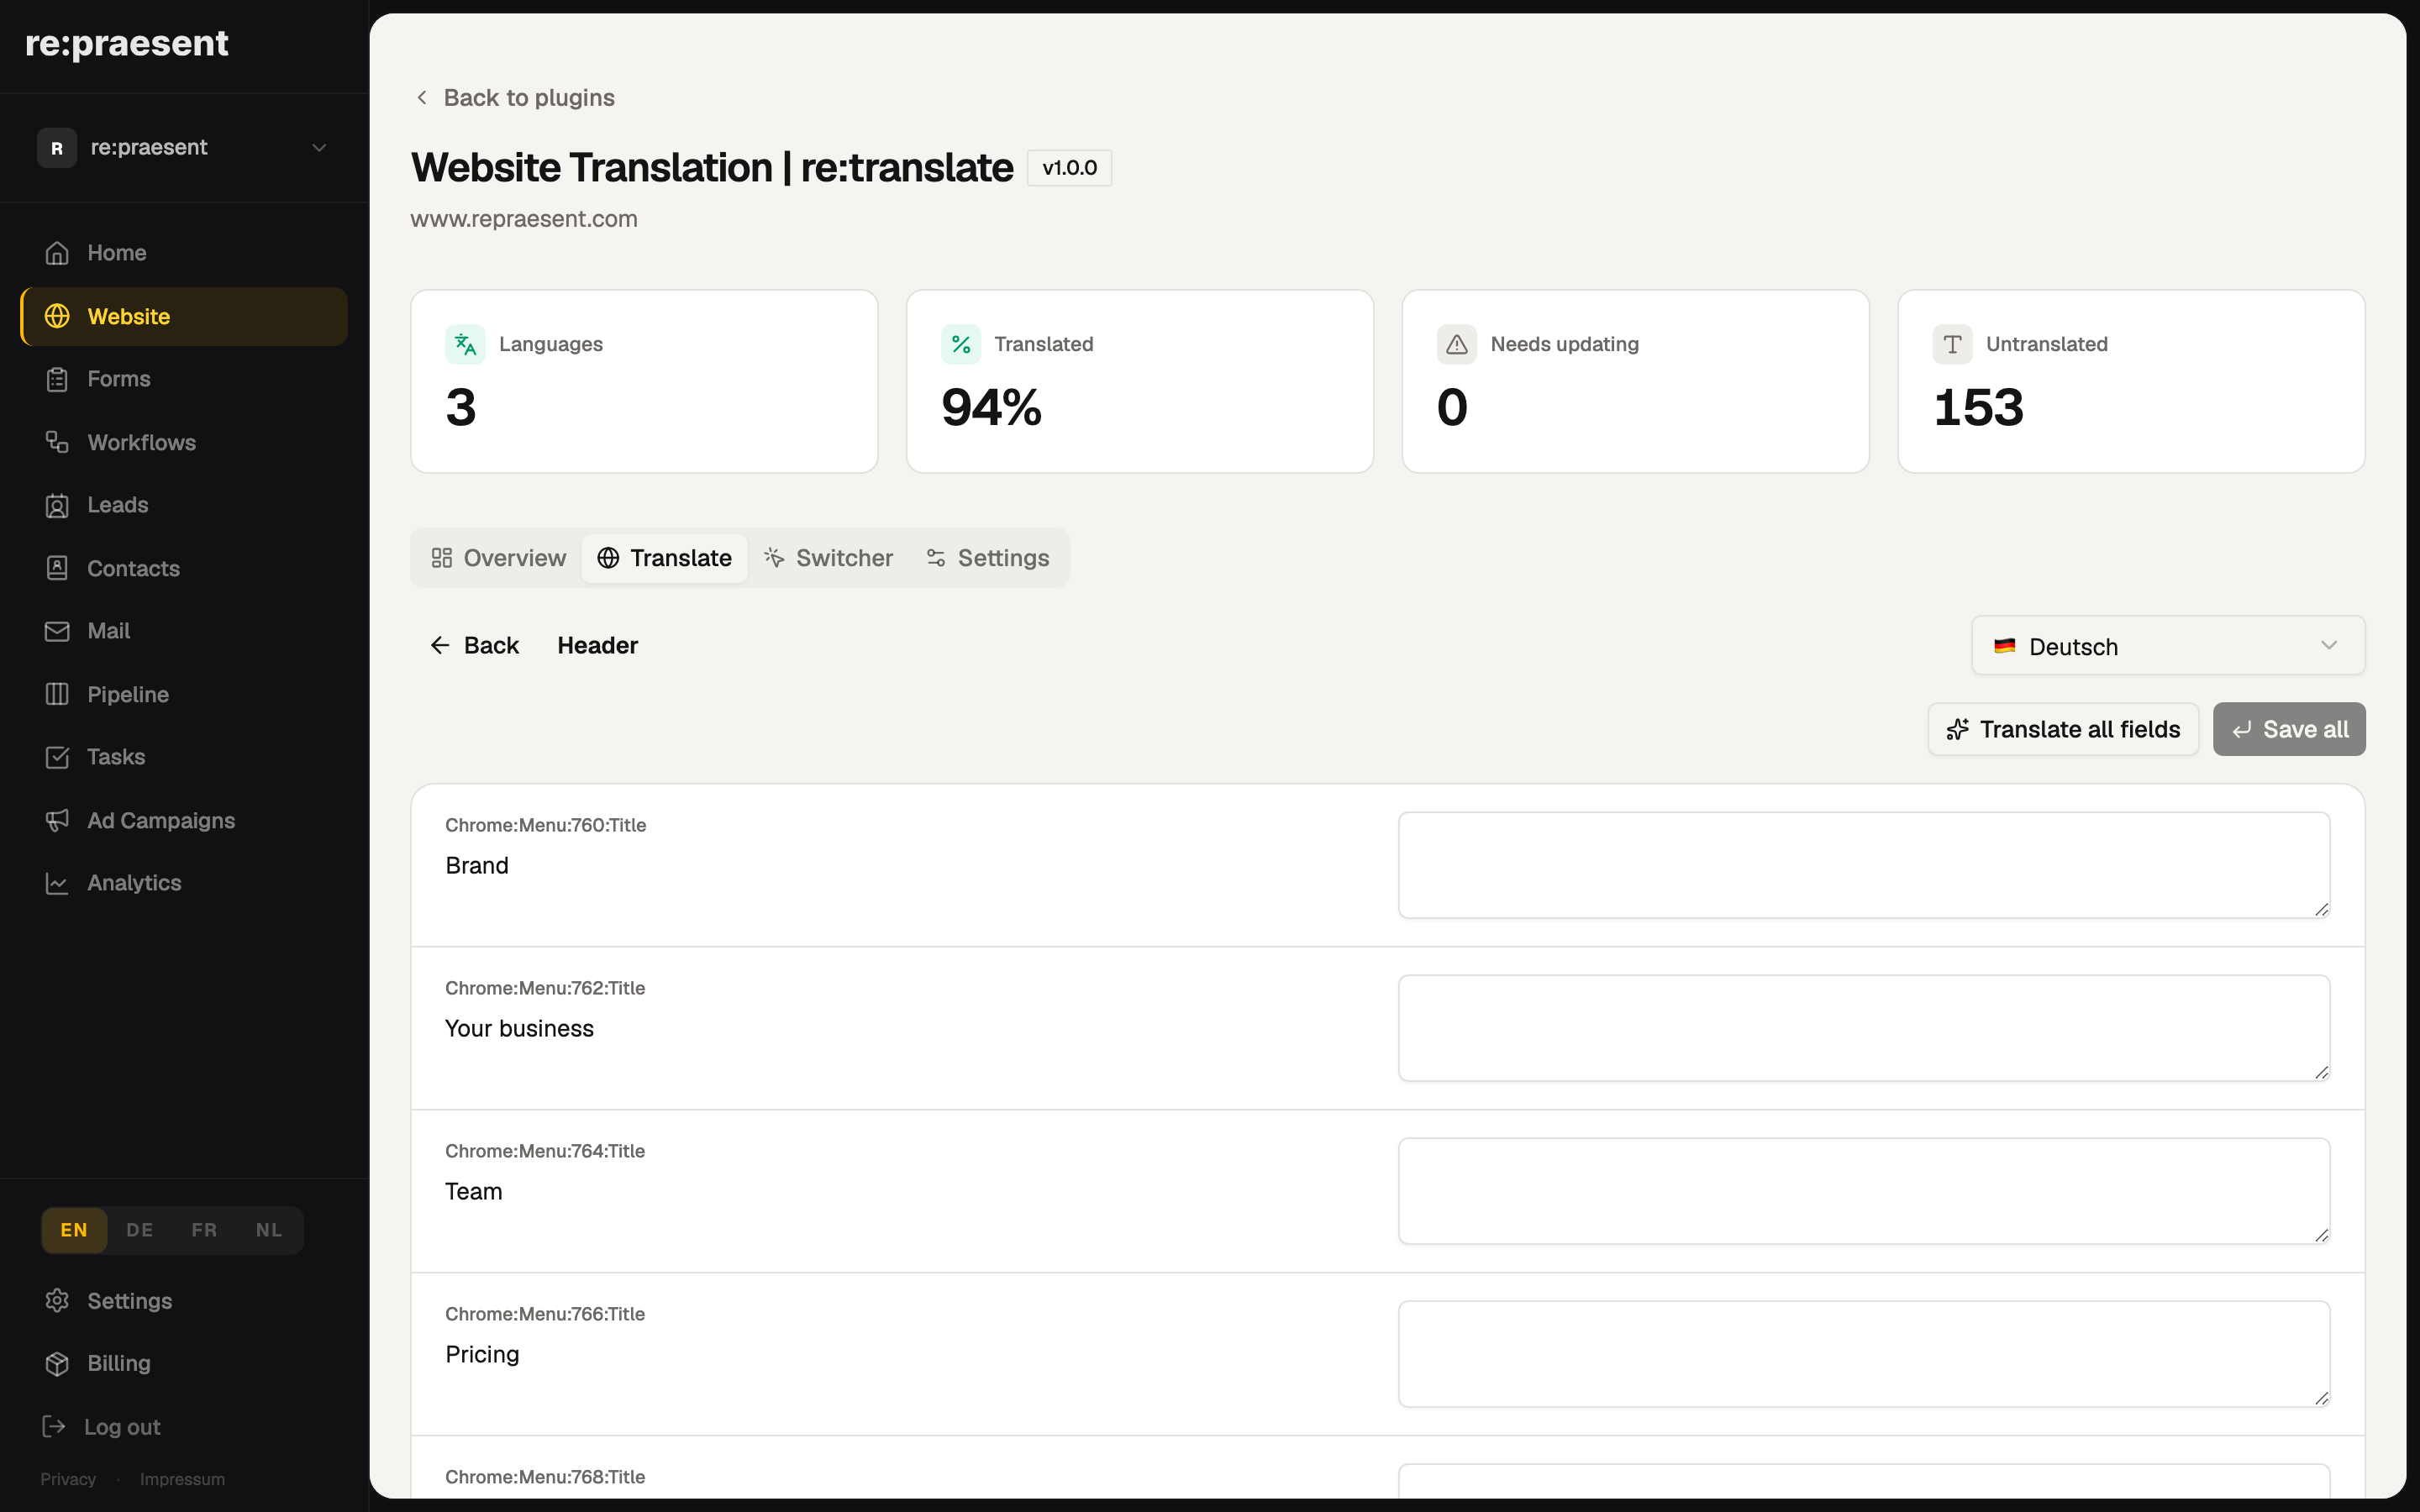
Task: Click the Home house icon in sidebar
Action: tap(57, 253)
